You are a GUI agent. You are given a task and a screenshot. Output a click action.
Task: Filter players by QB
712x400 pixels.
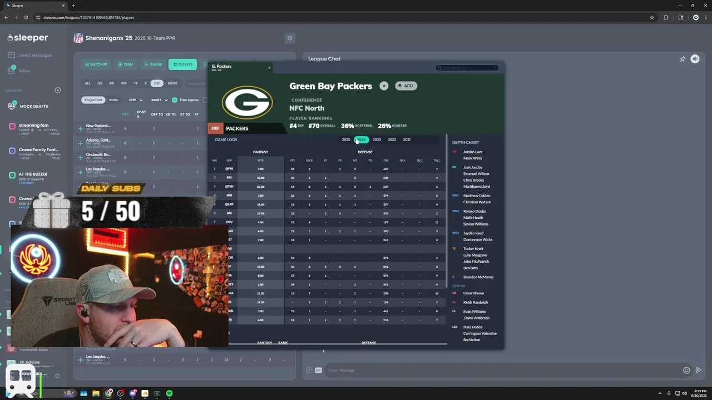click(x=100, y=83)
